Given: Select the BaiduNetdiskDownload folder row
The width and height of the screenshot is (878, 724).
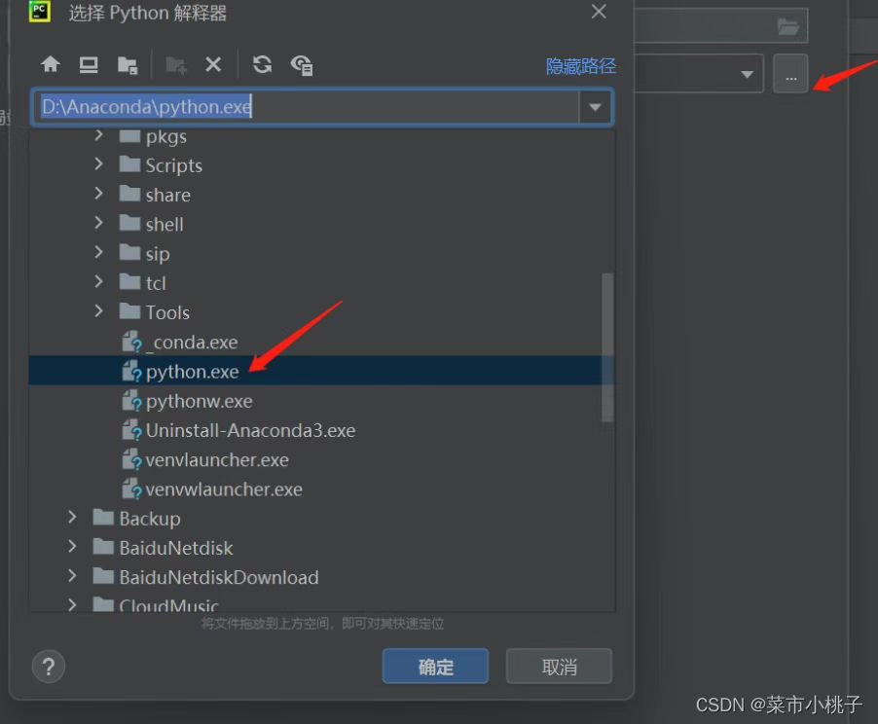Looking at the screenshot, I should click(x=321, y=577).
